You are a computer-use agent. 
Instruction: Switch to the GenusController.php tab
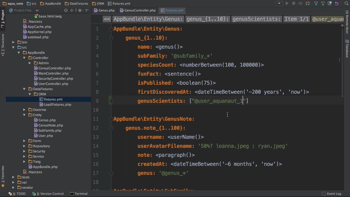tap(138, 10)
